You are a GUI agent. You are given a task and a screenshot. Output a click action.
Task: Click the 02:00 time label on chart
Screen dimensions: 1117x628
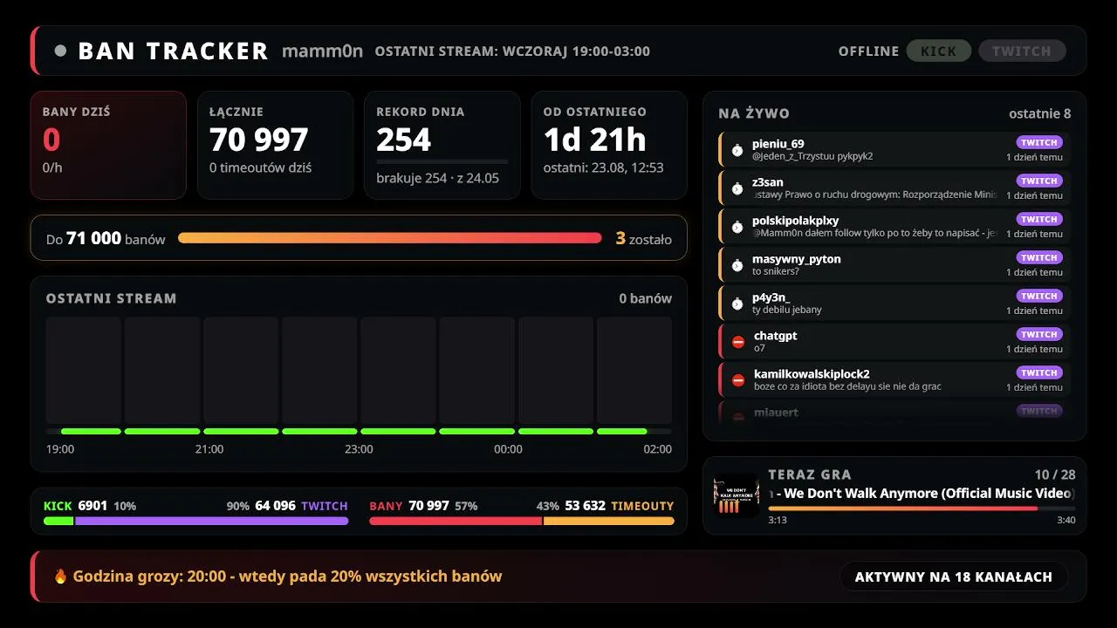pos(658,449)
